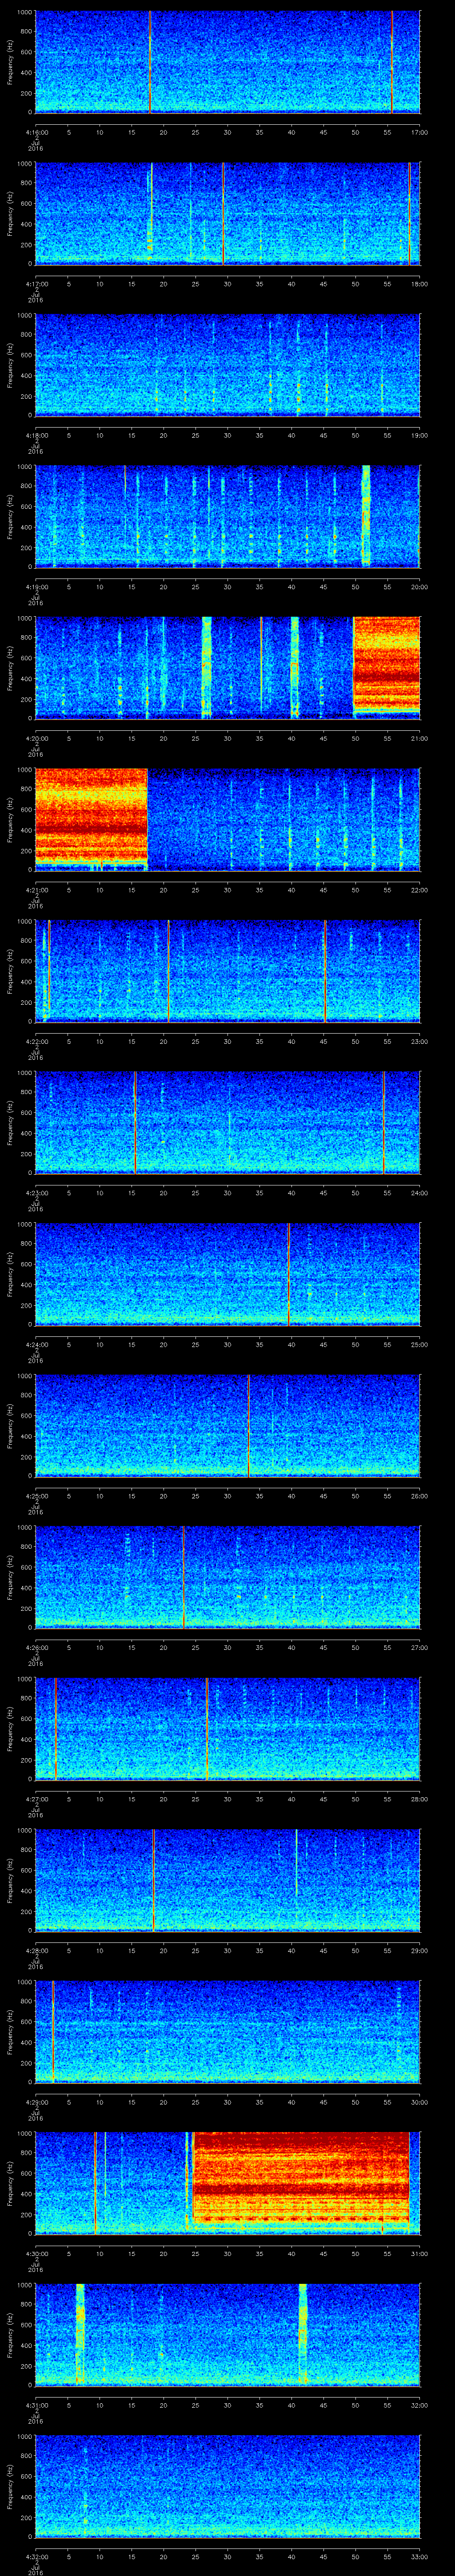Click the 25:00 end time label

tap(419, 1344)
